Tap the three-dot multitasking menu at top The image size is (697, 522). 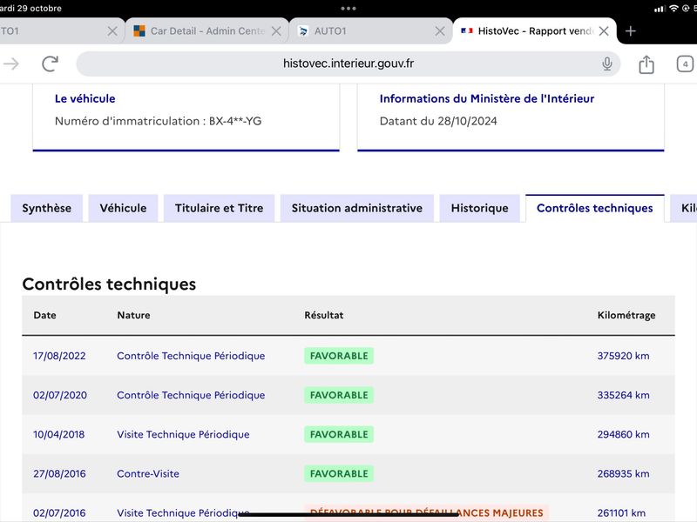click(348, 9)
